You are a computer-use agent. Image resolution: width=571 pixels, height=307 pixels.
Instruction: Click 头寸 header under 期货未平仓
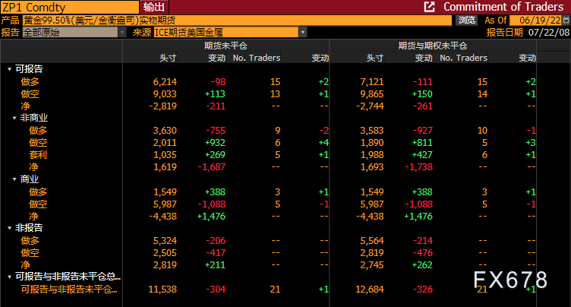168,58
